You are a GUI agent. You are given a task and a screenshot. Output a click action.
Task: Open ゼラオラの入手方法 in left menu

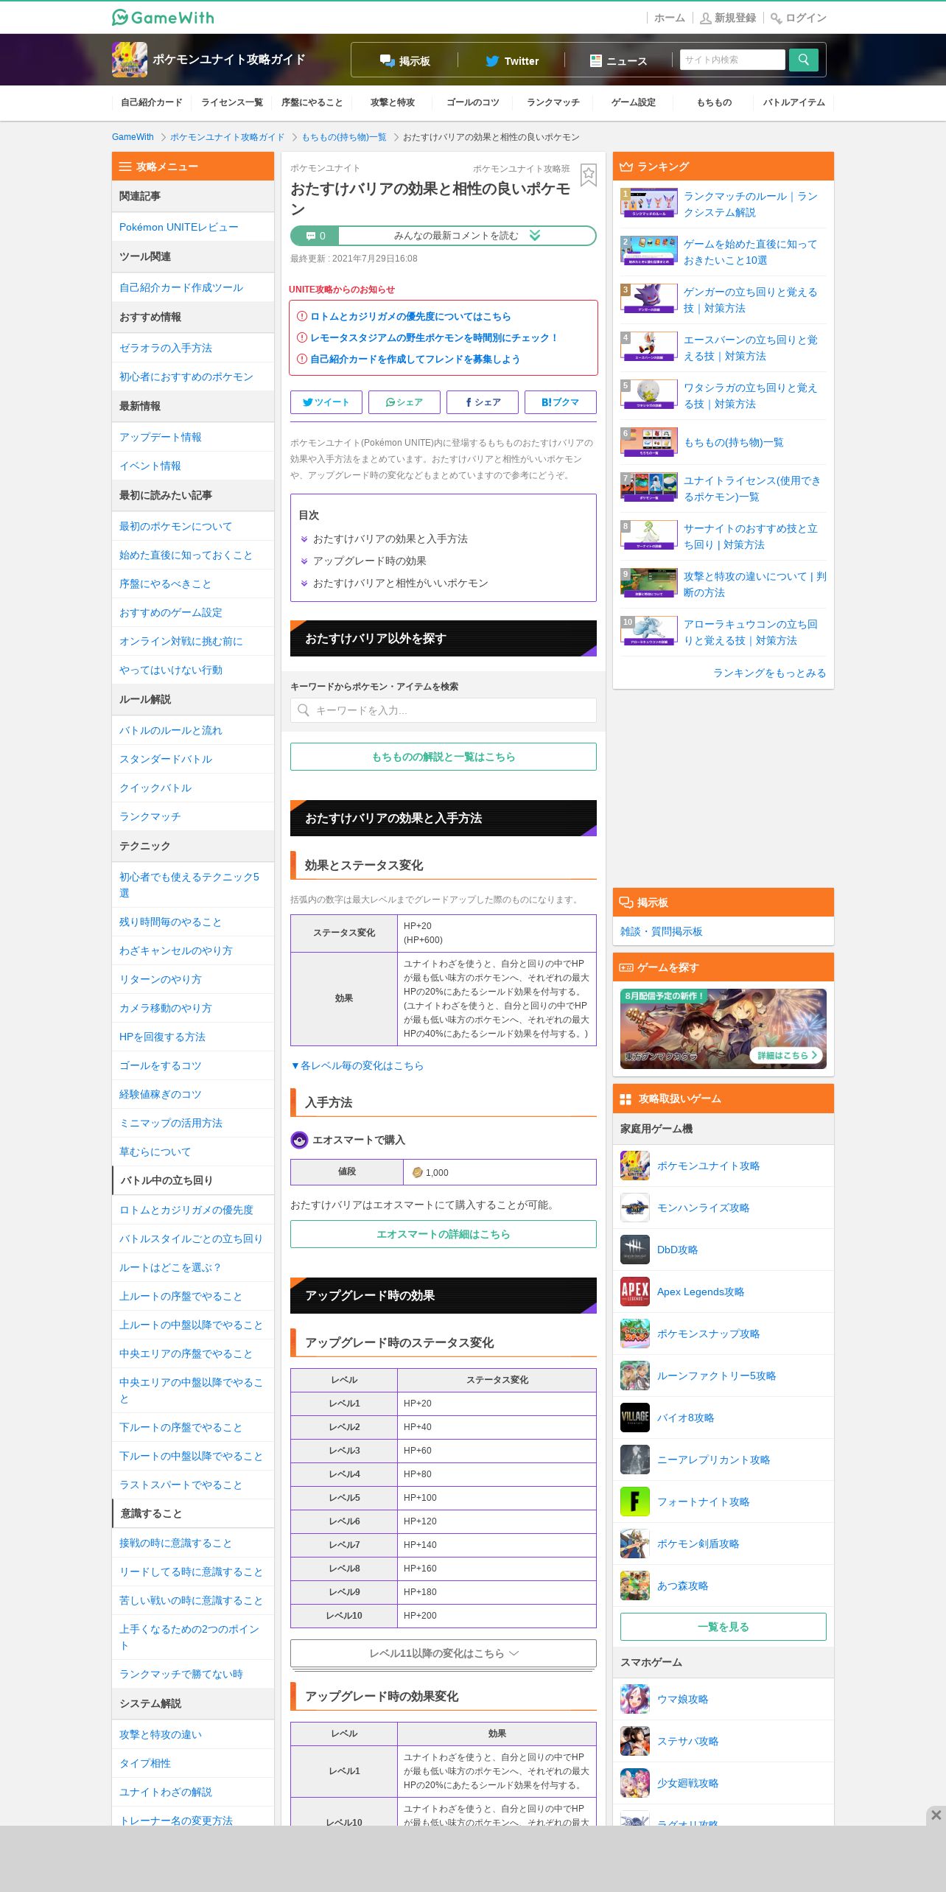(x=166, y=348)
